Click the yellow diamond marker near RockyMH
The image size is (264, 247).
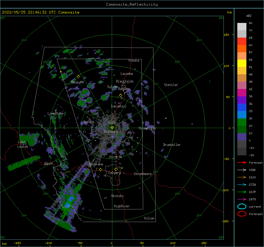[x=78, y=77]
